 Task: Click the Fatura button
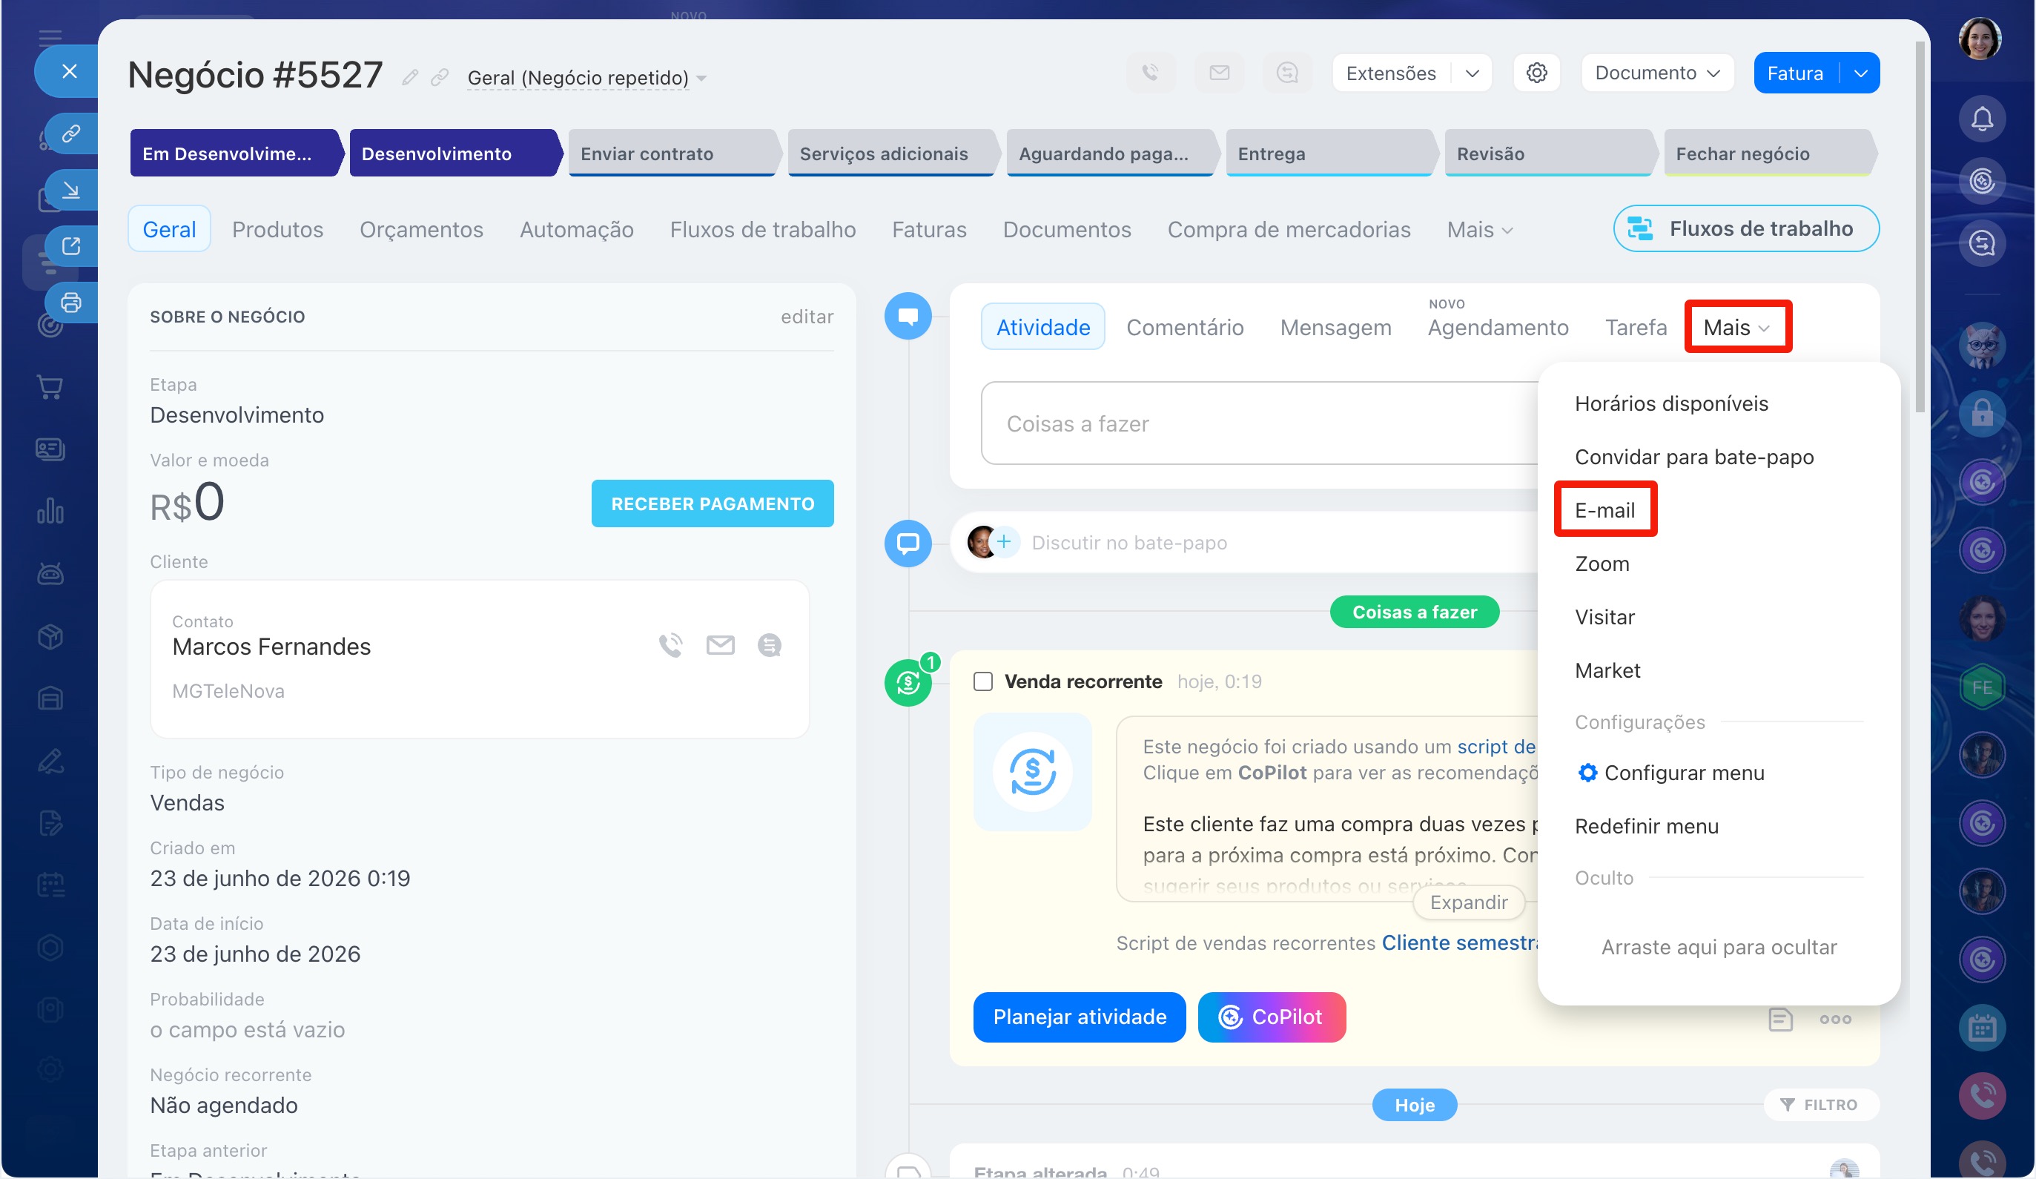tap(1795, 73)
